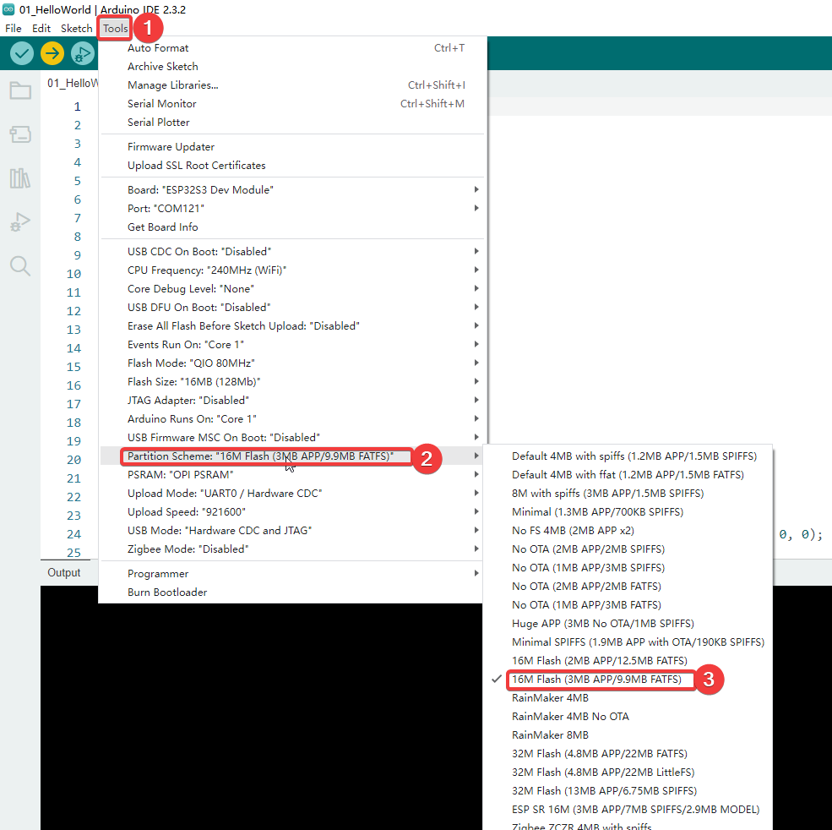
Task: Select Minimal (1.3MB APP/700KB SPIFFS)
Action: (628, 511)
